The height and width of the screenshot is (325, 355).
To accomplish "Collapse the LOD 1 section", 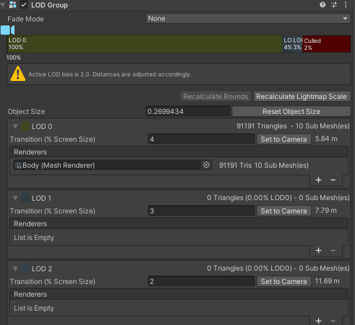I will (15, 198).
